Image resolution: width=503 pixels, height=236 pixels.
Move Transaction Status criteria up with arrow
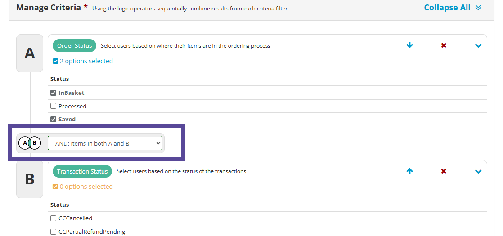[409, 171]
